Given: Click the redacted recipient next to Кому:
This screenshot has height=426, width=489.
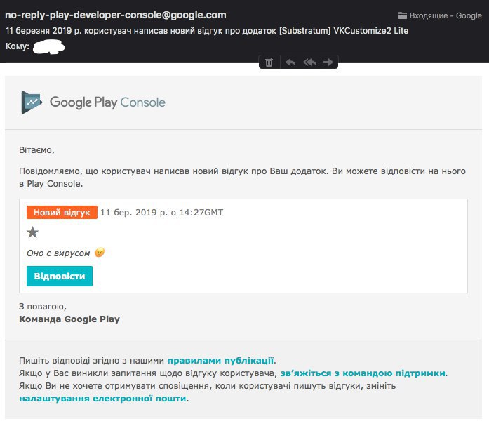Looking at the screenshot, I should tap(49, 47).
